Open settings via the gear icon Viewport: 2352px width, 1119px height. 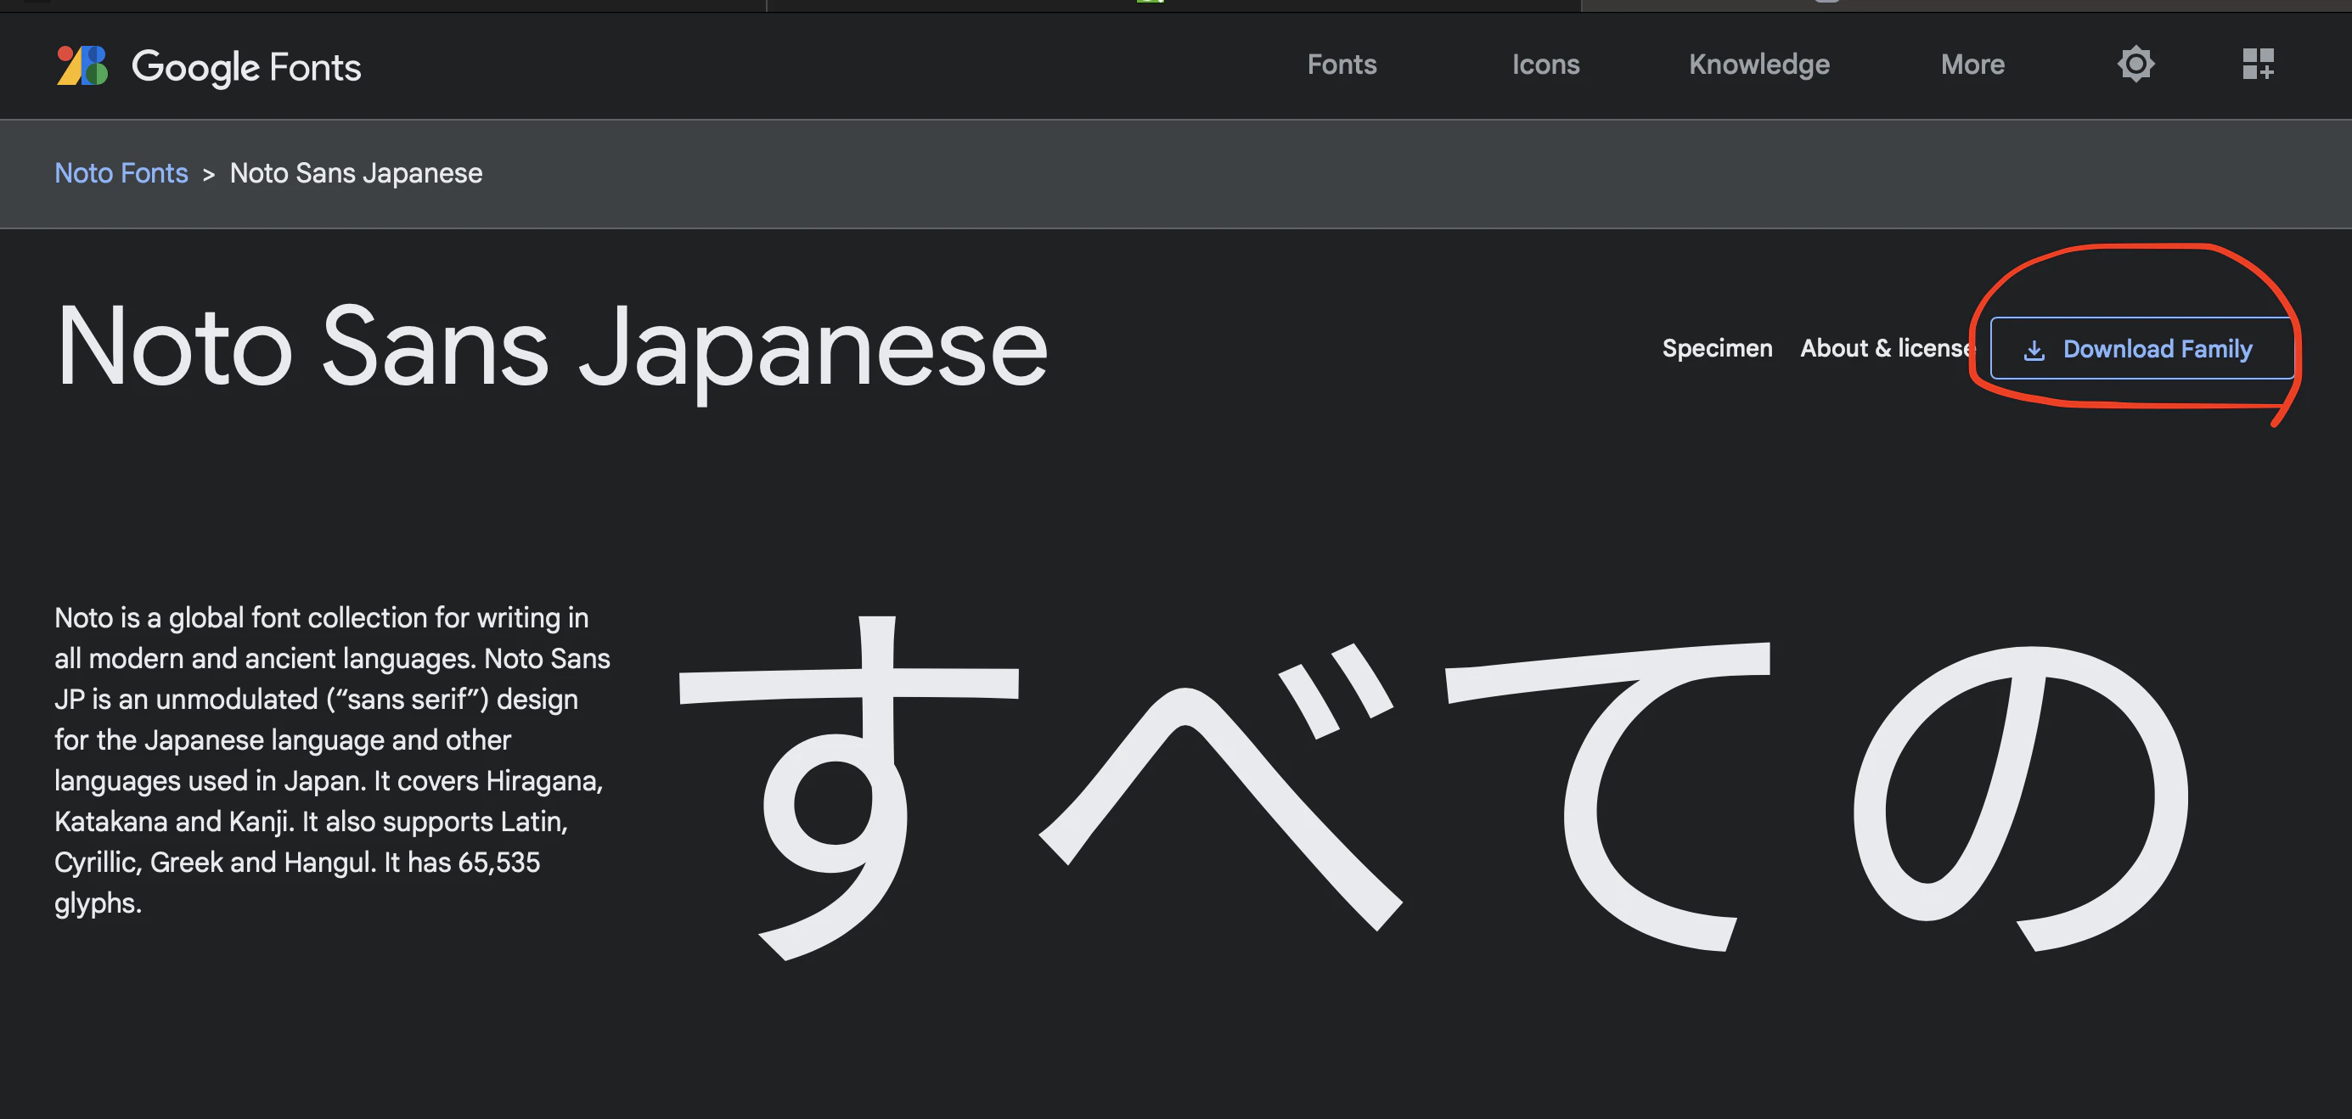click(x=2135, y=64)
